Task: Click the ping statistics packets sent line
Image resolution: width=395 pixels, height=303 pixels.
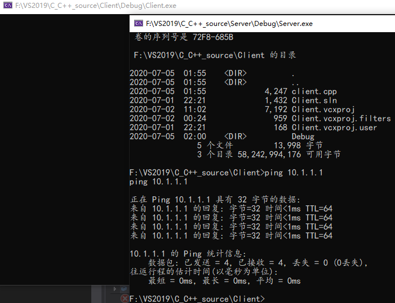Action: (258, 263)
